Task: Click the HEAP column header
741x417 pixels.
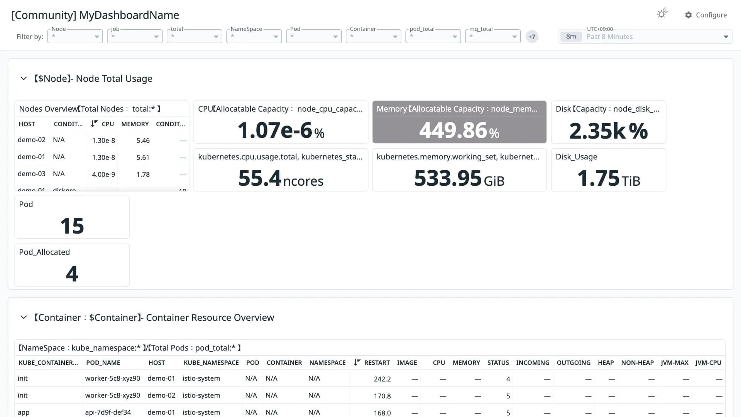Action: (606, 363)
